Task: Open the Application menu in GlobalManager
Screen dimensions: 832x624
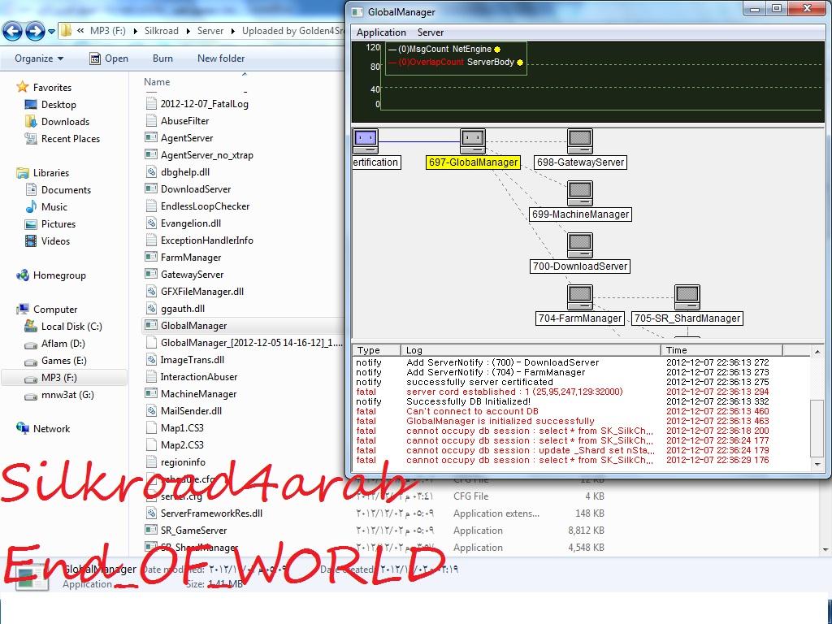Action: click(381, 32)
